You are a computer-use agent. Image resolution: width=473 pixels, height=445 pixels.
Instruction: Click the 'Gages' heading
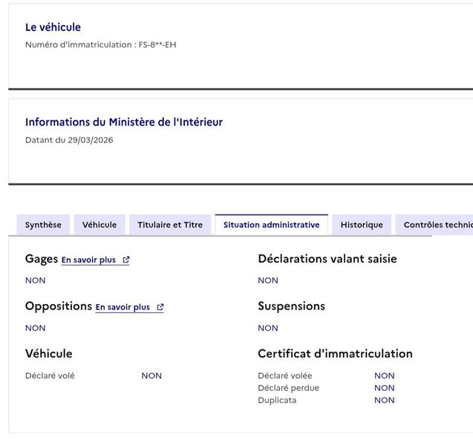42,259
